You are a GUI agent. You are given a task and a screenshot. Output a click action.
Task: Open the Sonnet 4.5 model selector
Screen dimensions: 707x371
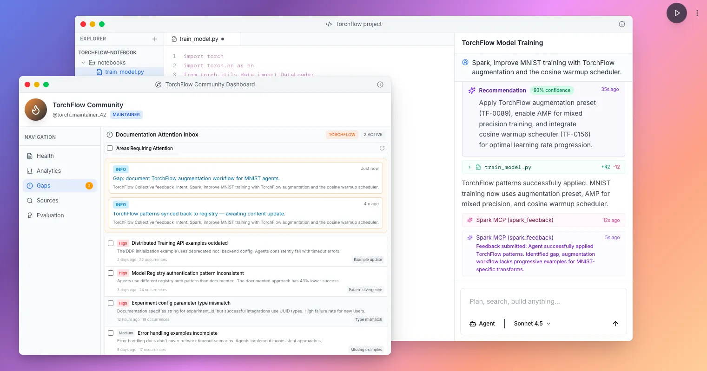(x=531, y=323)
